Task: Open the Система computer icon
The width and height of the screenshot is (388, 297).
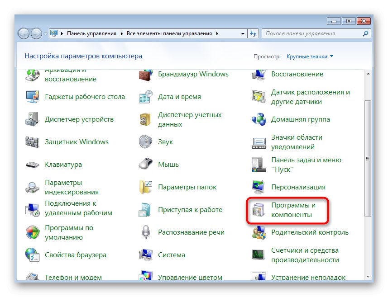Action: tap(145, 255)
